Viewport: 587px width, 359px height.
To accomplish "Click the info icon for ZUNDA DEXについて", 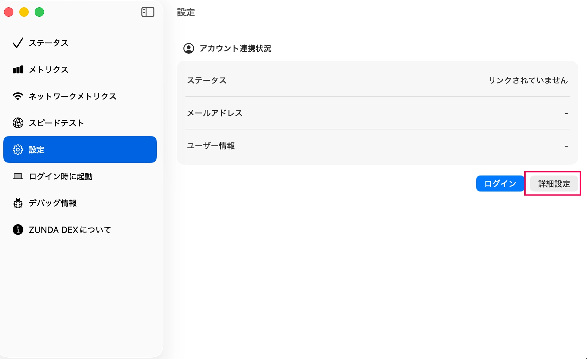I will pyautogui.click(x=18, y=230).
